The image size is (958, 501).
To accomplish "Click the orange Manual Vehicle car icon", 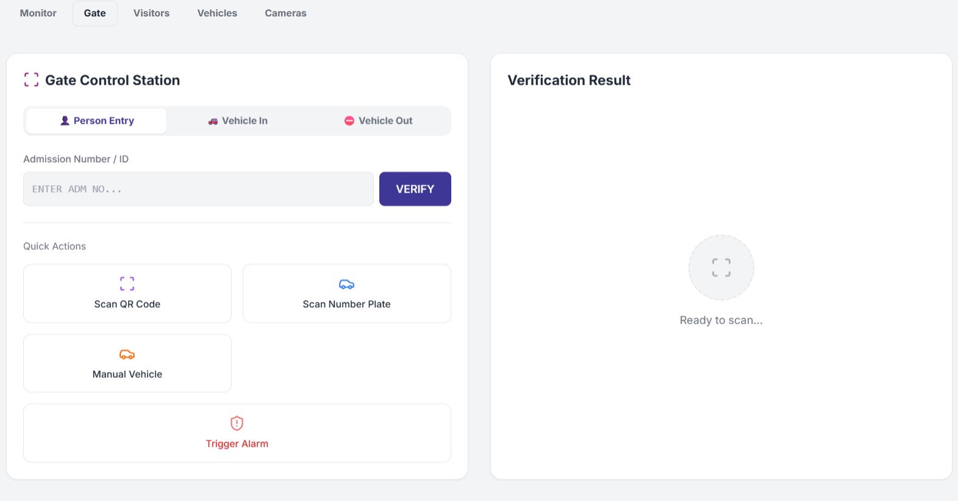I will [127, 354].
